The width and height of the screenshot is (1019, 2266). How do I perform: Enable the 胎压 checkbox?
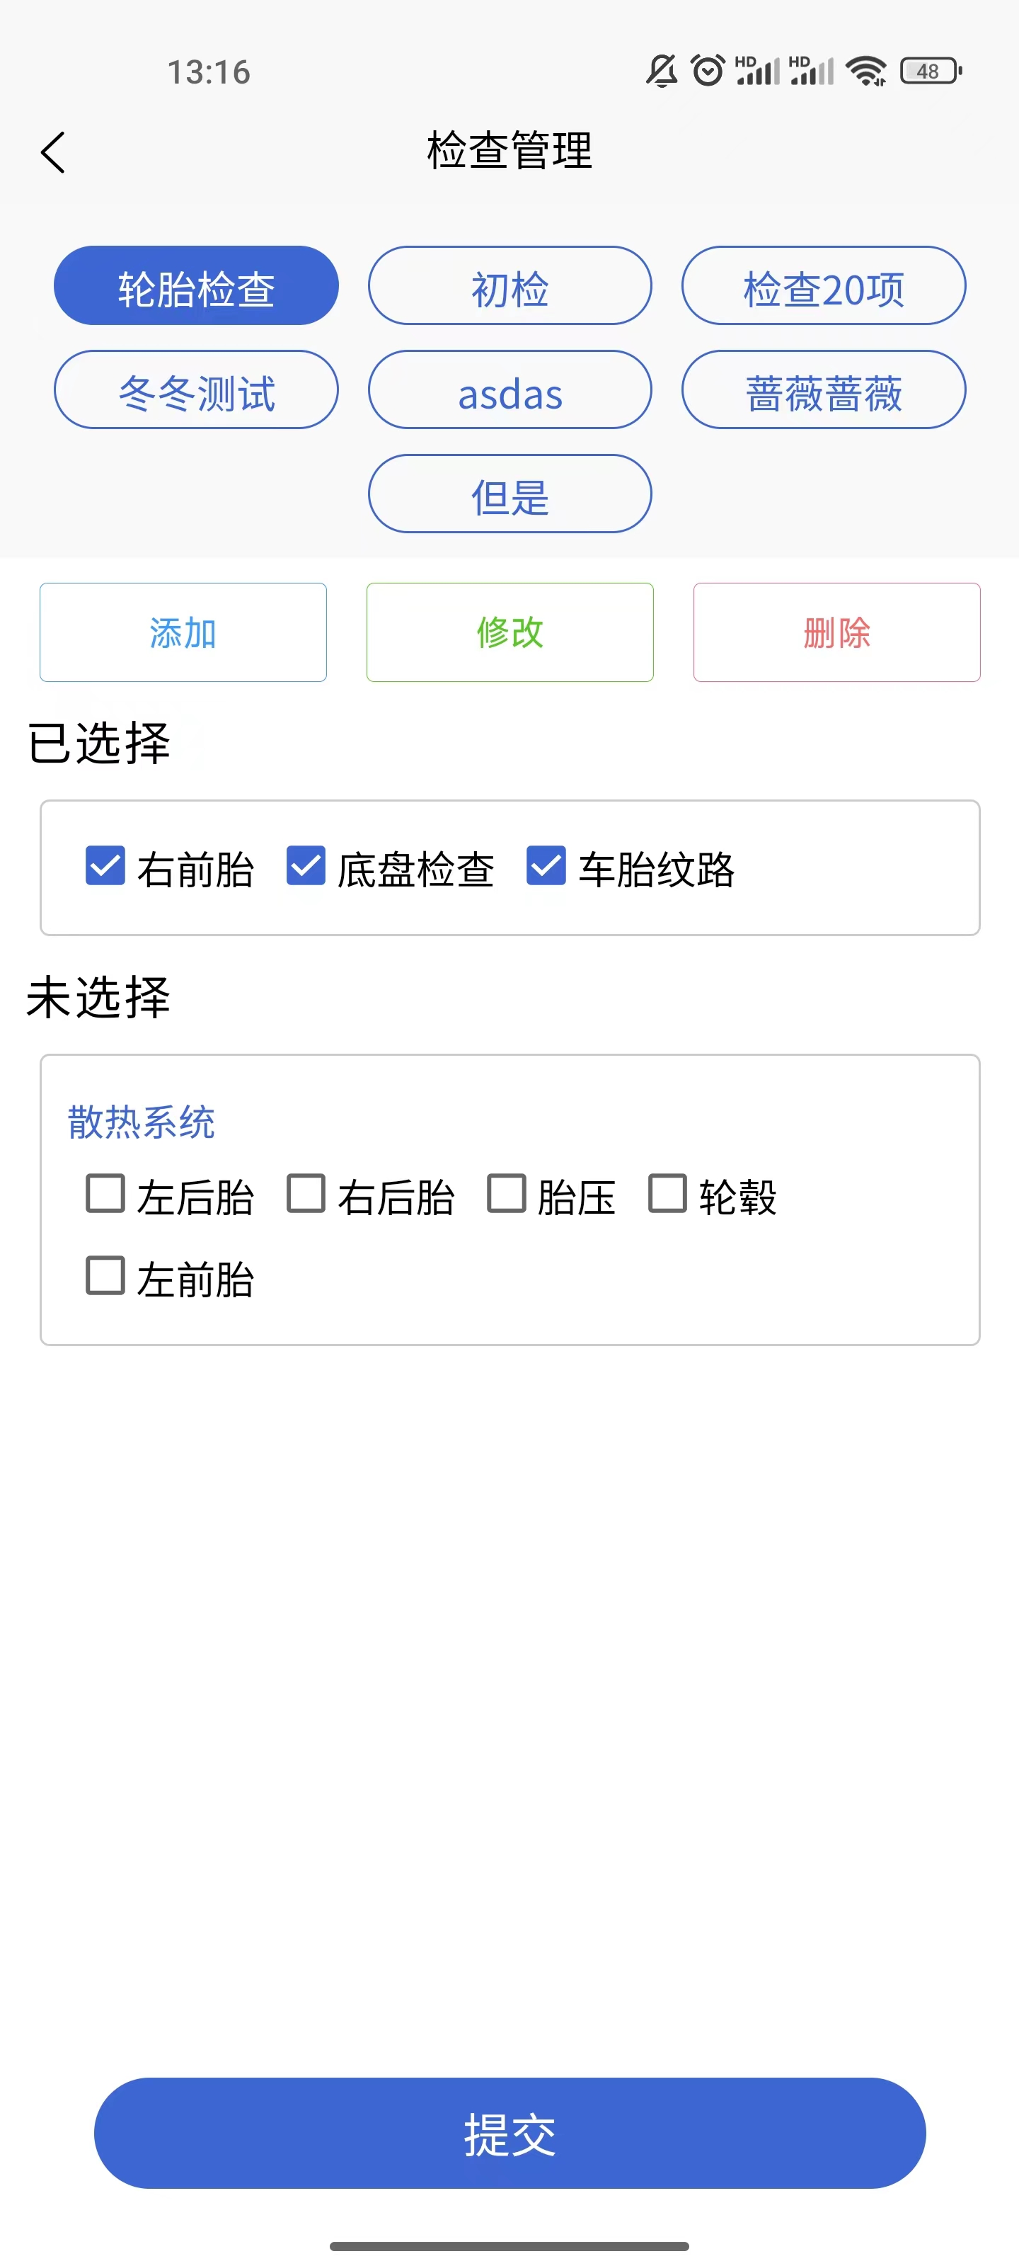pyautogui.click(x=507, y=1194)
